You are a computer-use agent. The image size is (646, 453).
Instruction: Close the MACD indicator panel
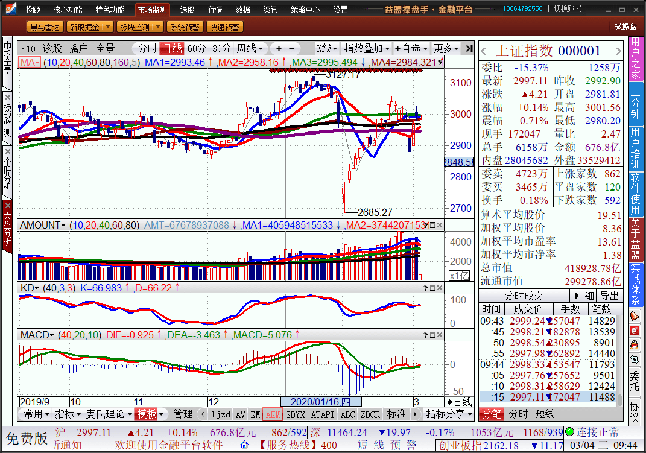click(x=440, y=335)
